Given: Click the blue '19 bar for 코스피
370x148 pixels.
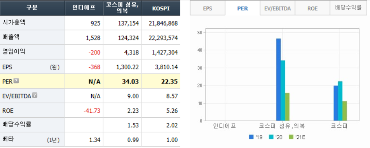Looking at the screenshot, I should 336,103.
